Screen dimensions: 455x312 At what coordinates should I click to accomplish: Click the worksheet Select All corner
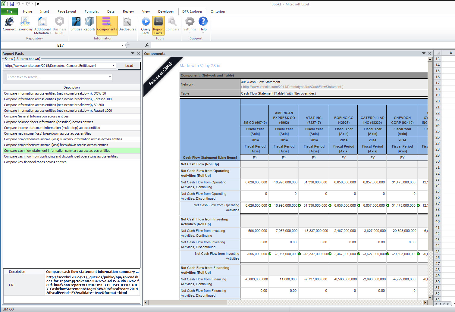438,53
